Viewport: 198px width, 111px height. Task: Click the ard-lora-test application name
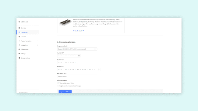click(24, 22)
